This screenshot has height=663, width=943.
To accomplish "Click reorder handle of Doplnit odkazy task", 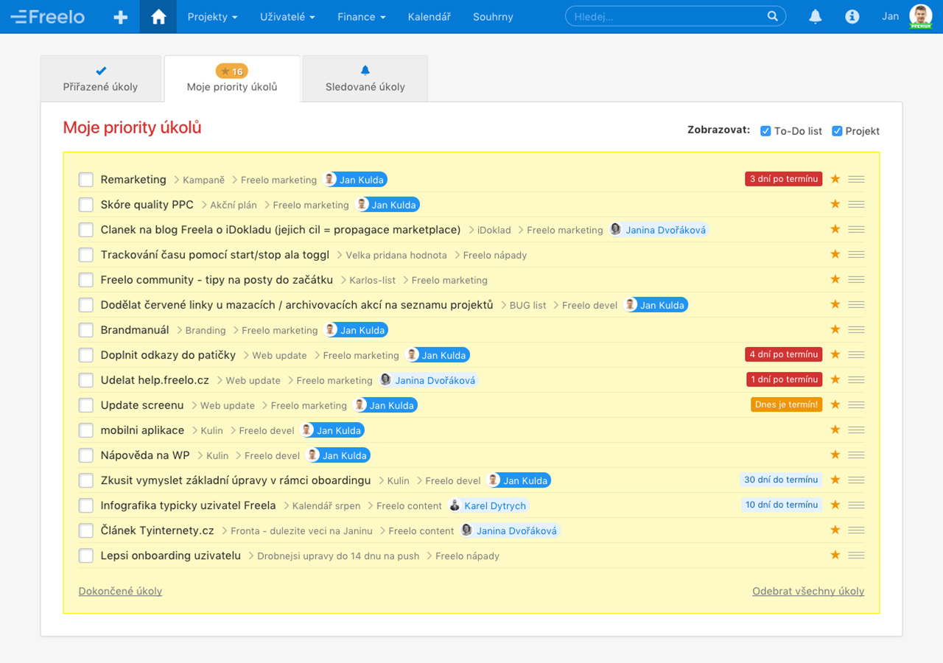I will tap(856, 354).
